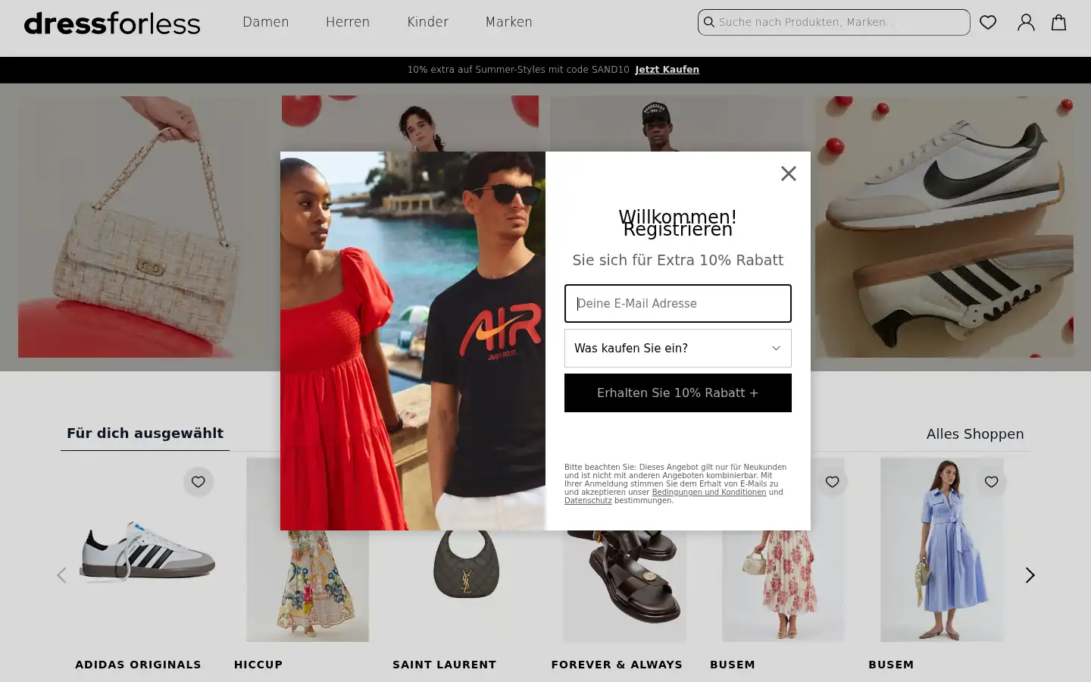This screenshot has width=1091, height=682.
Task: Click the dressforless logo
Action: 112,23
